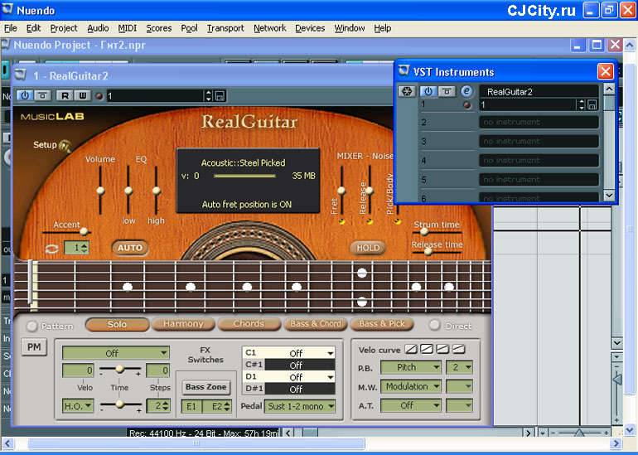This screenshot has height=455, width=638.
Task: Adjust the EQ high slider
Action: 157,191
